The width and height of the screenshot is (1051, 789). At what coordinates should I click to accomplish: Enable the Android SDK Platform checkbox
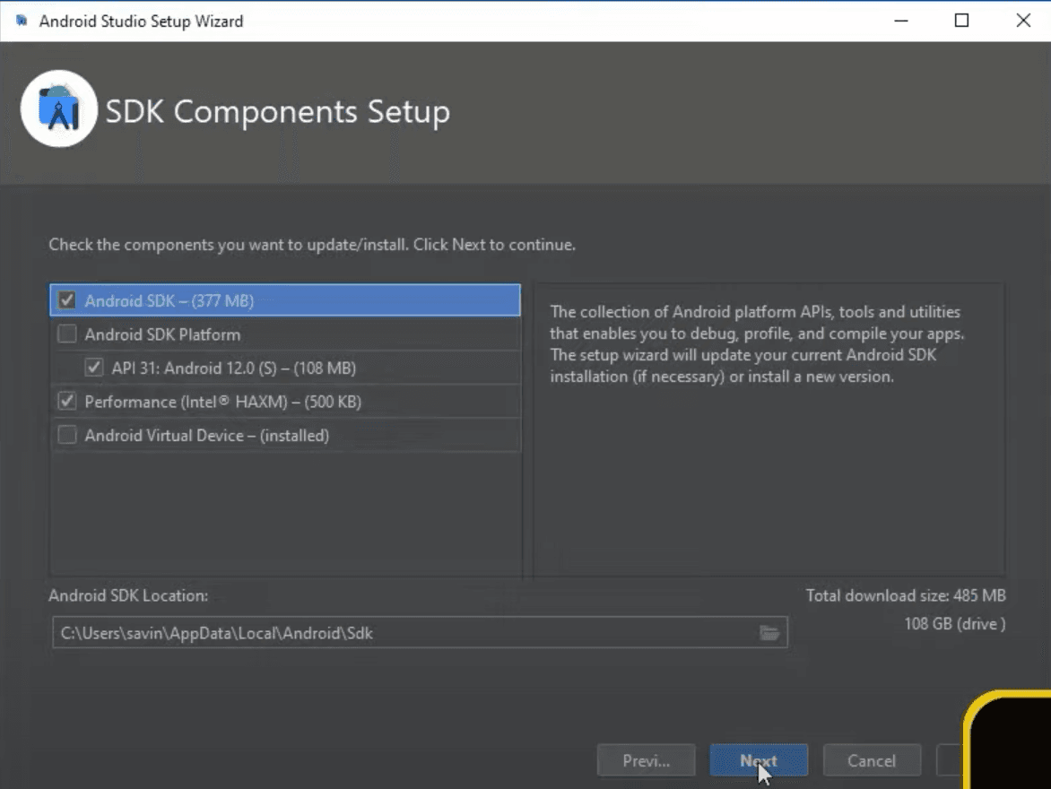coord(66,334)
